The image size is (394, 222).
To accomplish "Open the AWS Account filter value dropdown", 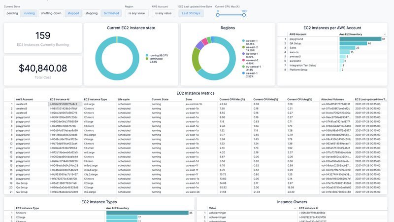I will 163,13.
